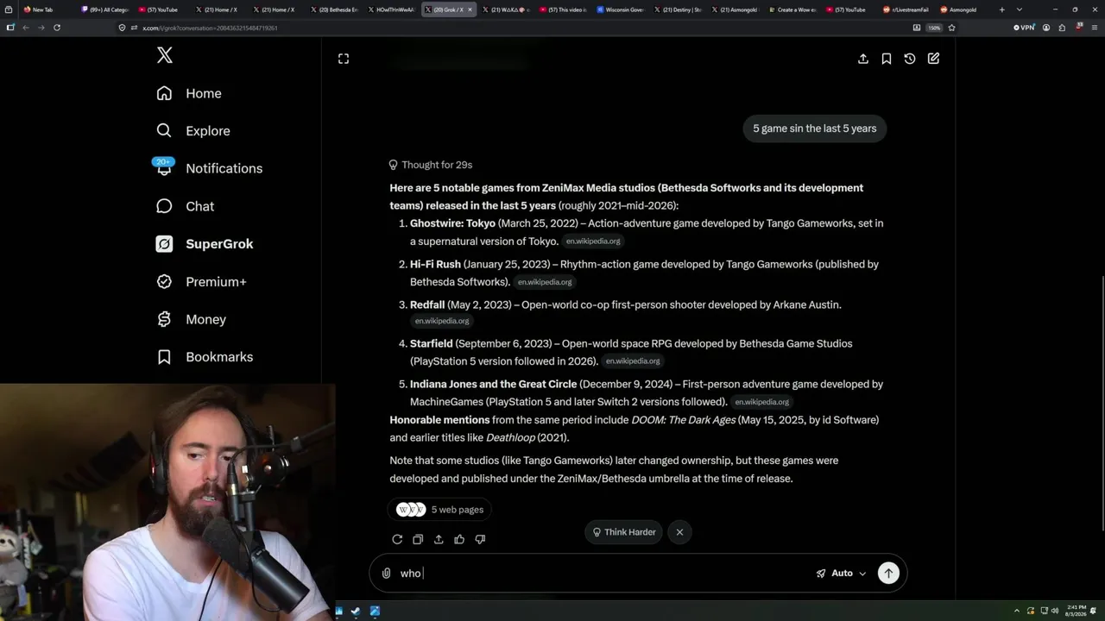This screenshot has width=1105, height=621.
Task: Switch to the Asmongold tab beside r/LivestreamFail
Action: click(963, 9)
